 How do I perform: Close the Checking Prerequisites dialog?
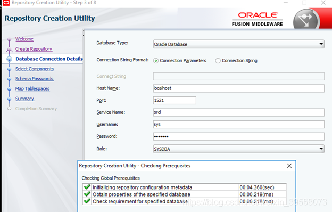(x=289, y=166)
